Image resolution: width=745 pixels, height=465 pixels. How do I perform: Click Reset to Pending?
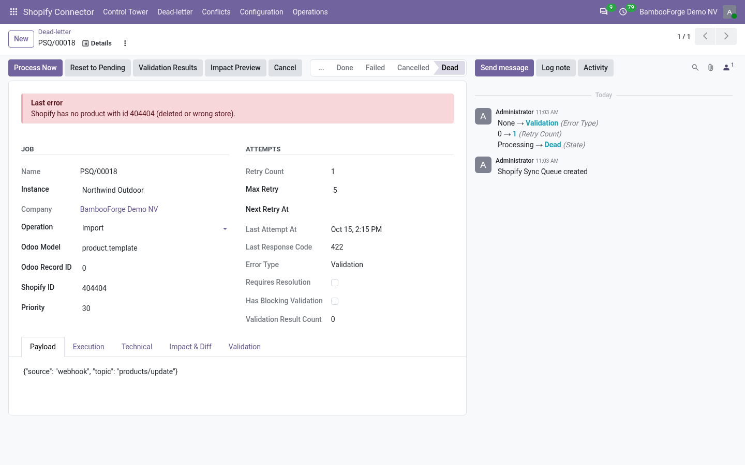click(98, 68)
